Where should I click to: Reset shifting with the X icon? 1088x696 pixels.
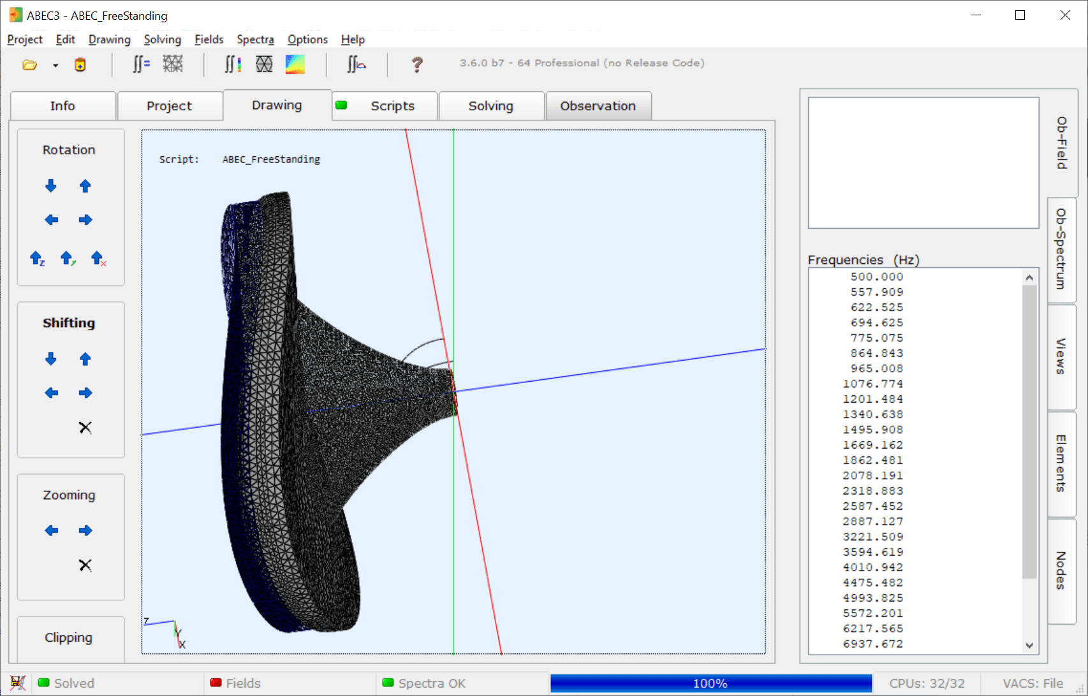[x=85, y=427]
